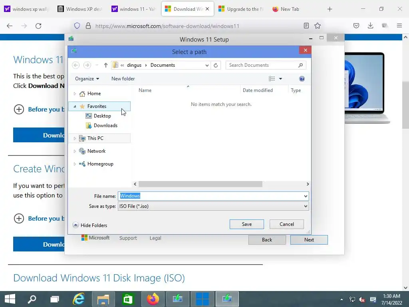Click New folder button
The width and height of the screenshot is (409, 307).
[123, 79]
